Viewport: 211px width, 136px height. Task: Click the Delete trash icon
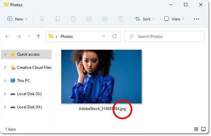tap(121, 19)
